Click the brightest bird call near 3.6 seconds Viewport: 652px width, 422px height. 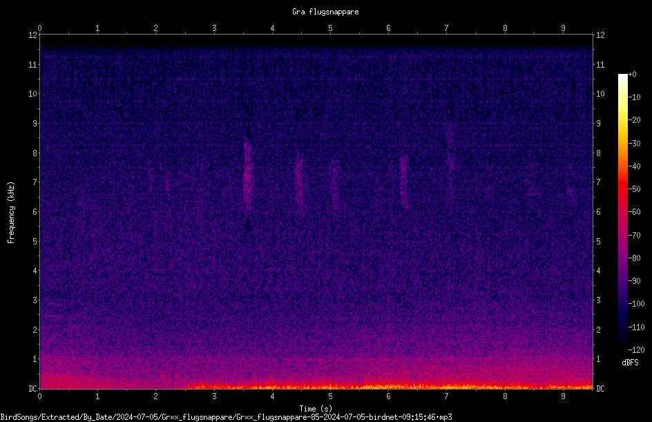248,177
